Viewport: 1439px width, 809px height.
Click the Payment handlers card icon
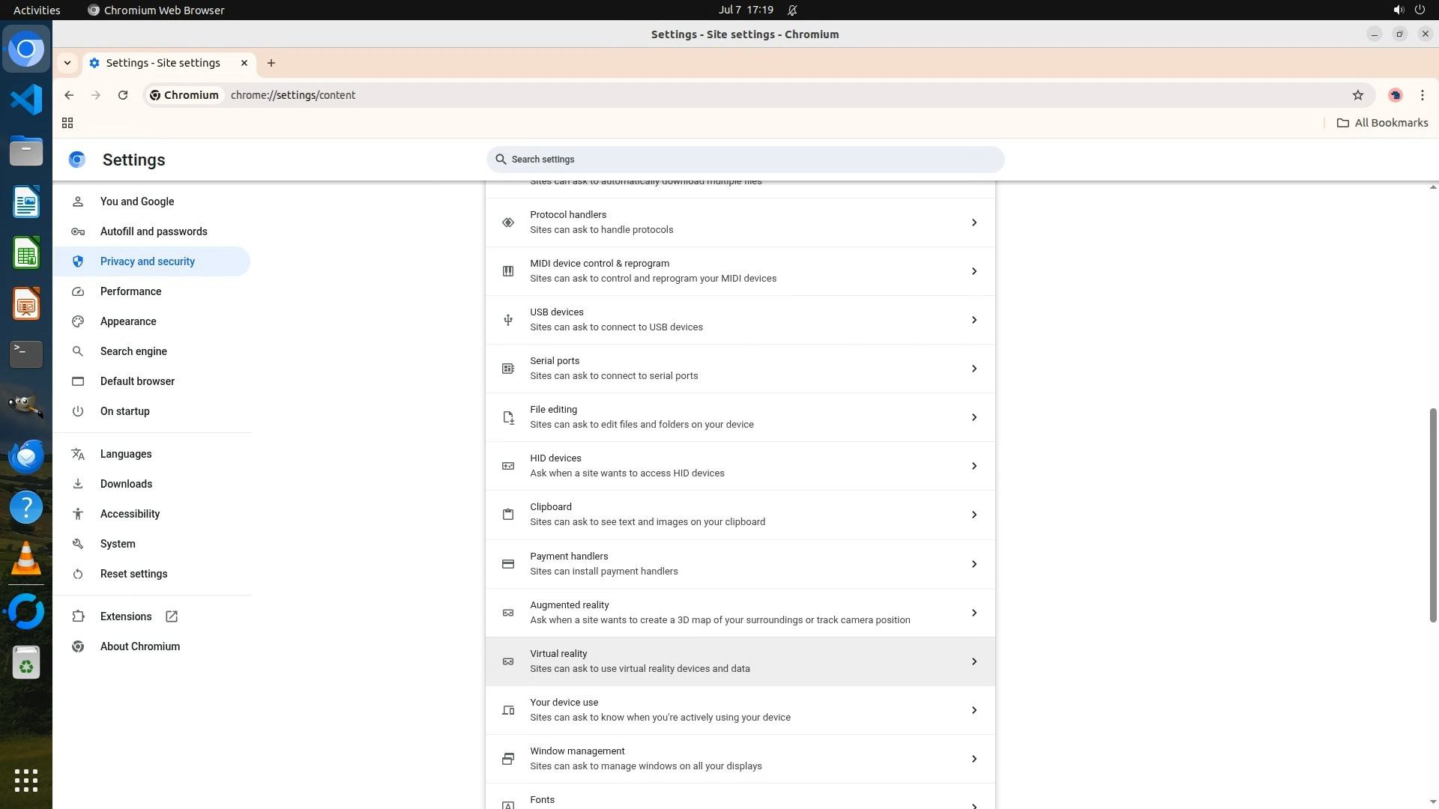(x=508, y=564)
